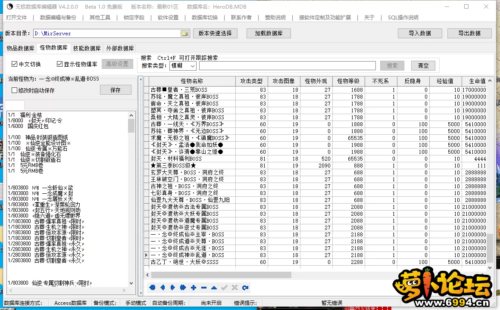The image size is (500, 310).
Task: Click 导入数据 button
Action: [x=420, y=33]
